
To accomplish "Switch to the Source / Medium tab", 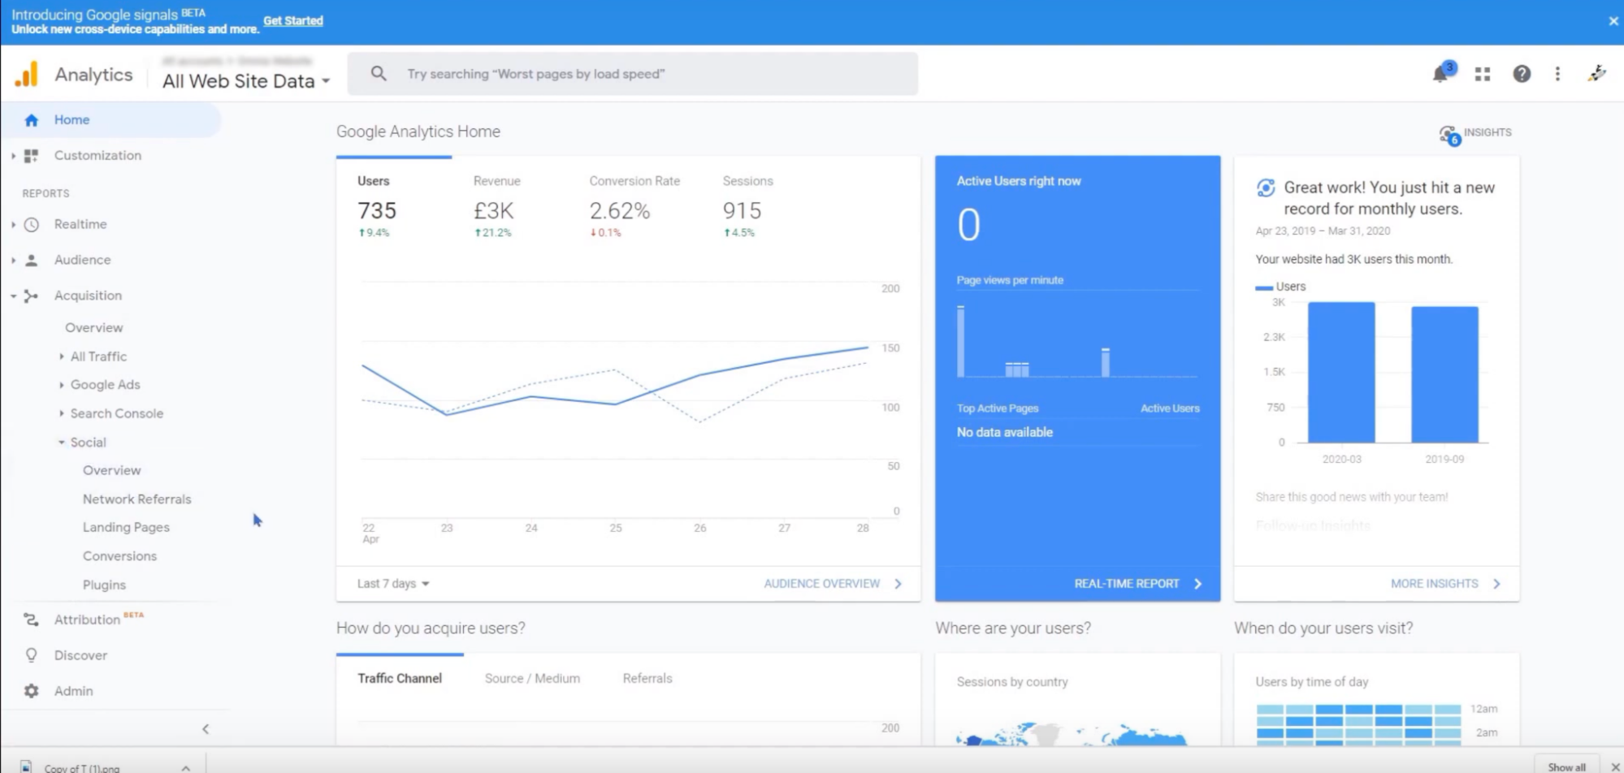I will pyautogui.click(x=532, y=679).
